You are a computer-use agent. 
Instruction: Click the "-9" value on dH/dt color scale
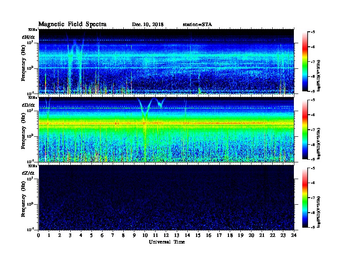pos(312,91)
